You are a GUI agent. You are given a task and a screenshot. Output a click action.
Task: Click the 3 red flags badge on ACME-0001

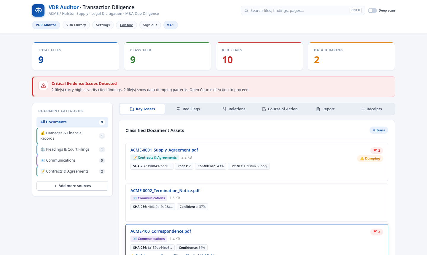[x=377, y=151]
